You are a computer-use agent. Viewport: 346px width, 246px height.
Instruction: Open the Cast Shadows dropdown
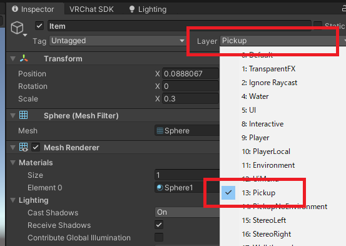click(x=187, y=212)
